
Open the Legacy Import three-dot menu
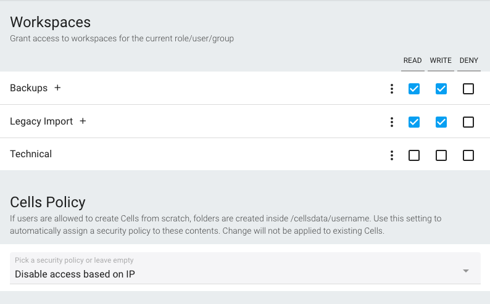[391, 122]
